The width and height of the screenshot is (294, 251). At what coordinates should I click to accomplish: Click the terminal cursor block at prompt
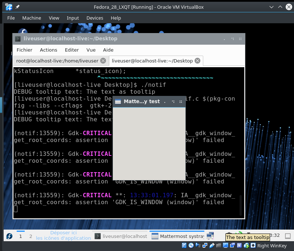coord(16,209)
